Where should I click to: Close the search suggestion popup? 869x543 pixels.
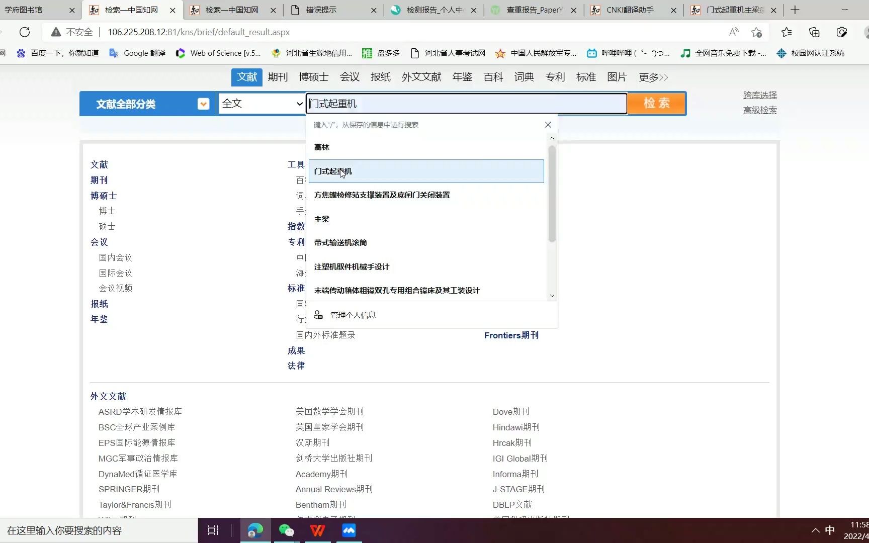[548, 125]
